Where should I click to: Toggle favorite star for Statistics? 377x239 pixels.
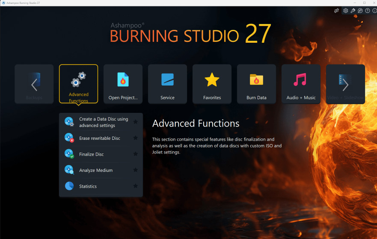click(136, 186)
